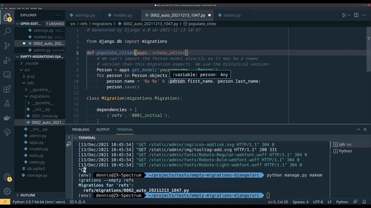Open apps.py in explorer
Image resolution: width=371 pixels, height=208 pixels.
[x=40, y=143]
